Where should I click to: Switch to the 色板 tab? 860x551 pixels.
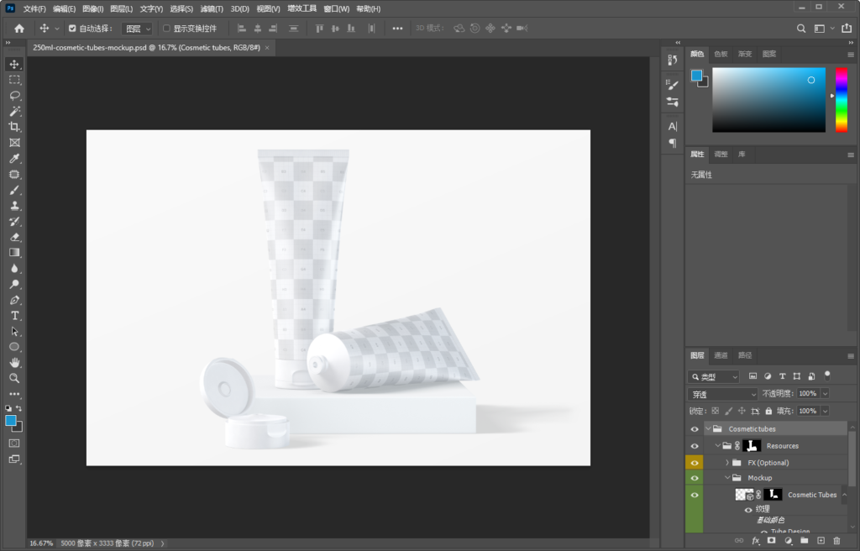[721, 54]
